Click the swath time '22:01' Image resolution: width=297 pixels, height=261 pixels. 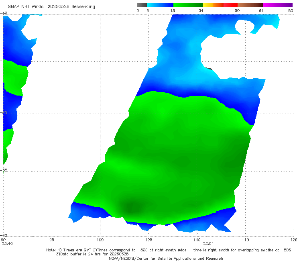(x=208, y=244)
